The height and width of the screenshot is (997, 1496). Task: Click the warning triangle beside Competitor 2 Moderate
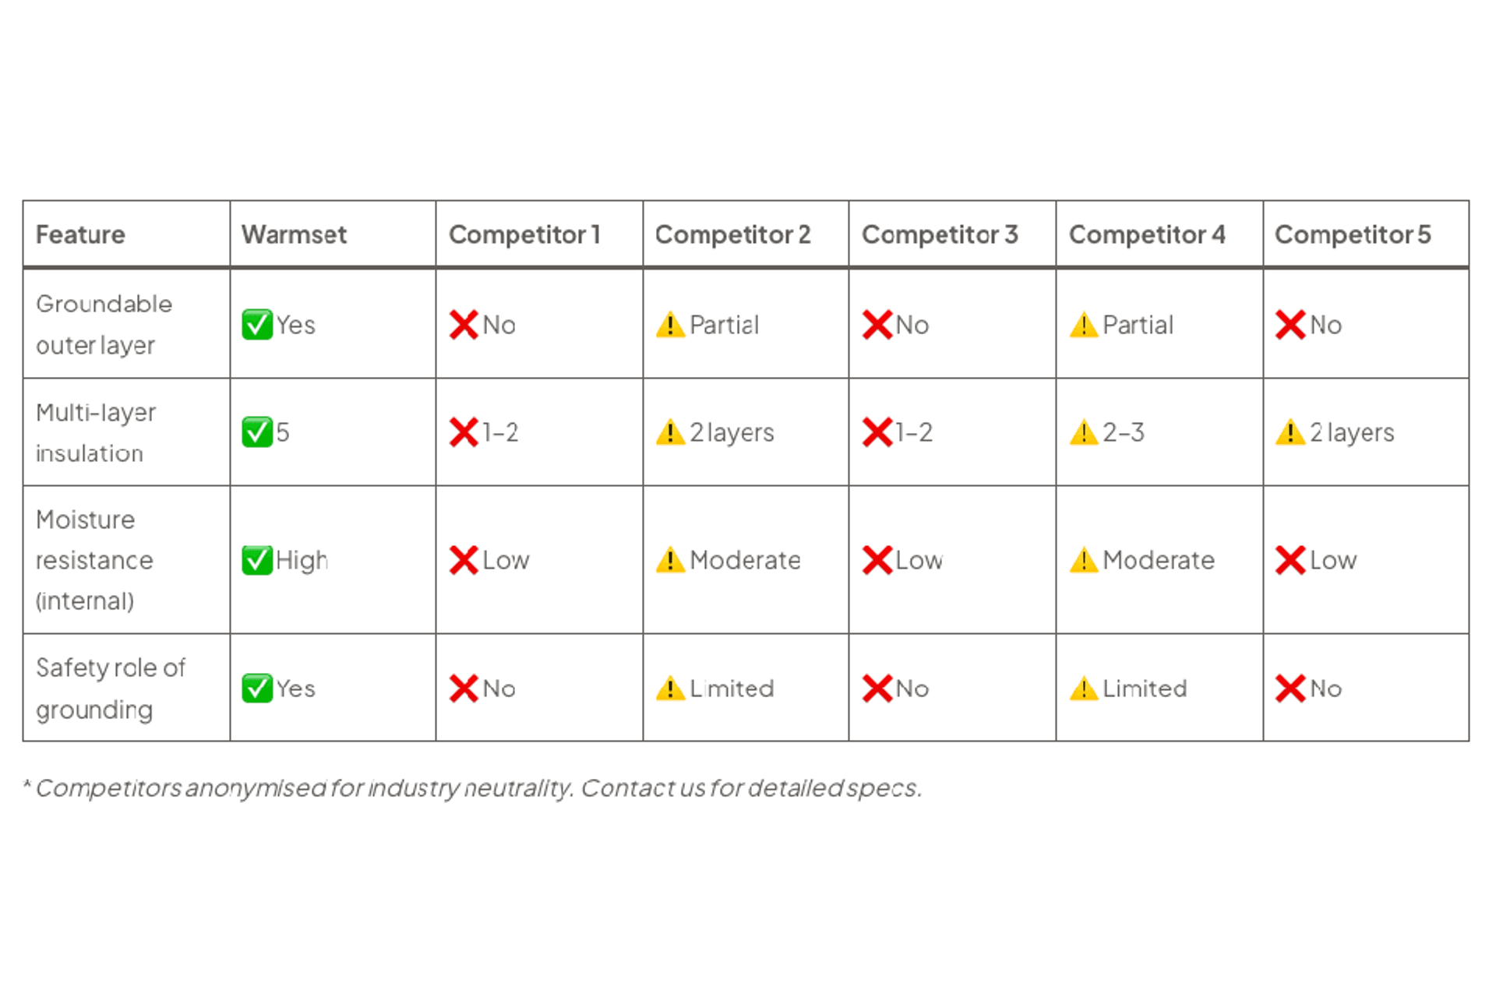point(670,560)
